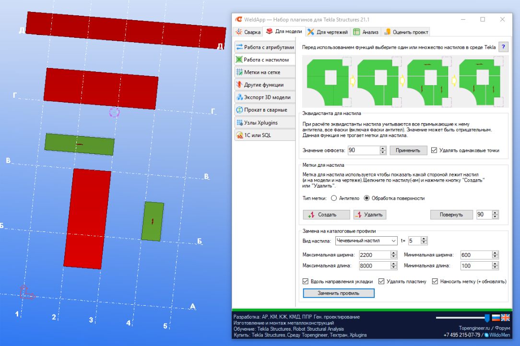The image size is (520, 346).
Task: Open 1C или SQL section
Action: coord(265,135)
